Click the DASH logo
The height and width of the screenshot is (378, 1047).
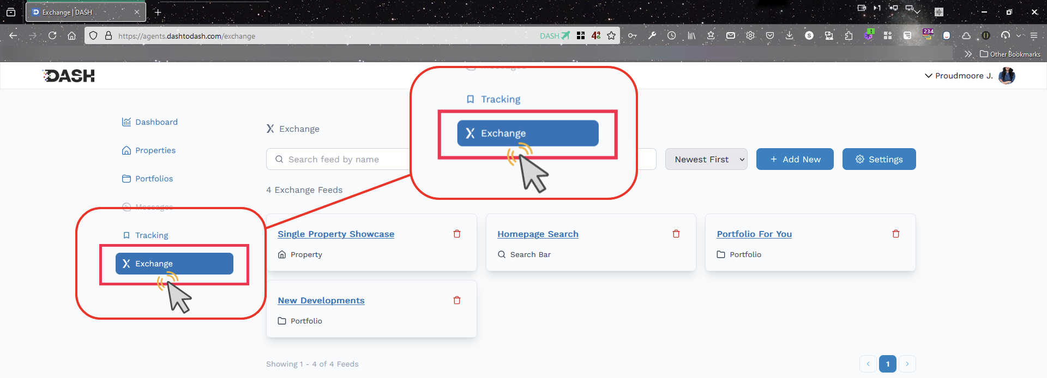click(69, 76)
